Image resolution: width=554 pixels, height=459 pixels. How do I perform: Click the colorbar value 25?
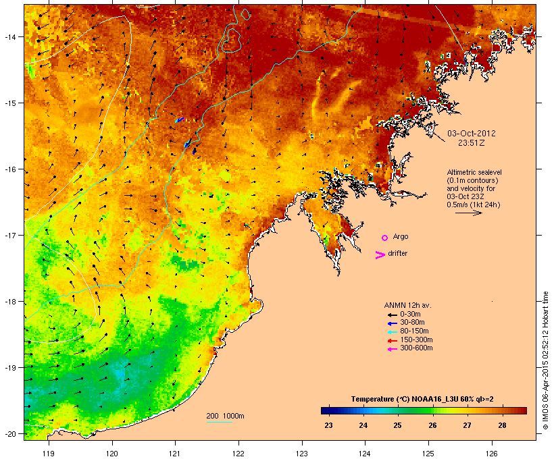click(397, 425)
